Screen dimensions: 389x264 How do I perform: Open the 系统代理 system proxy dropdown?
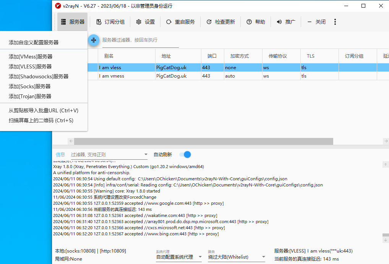pos(179,257)
